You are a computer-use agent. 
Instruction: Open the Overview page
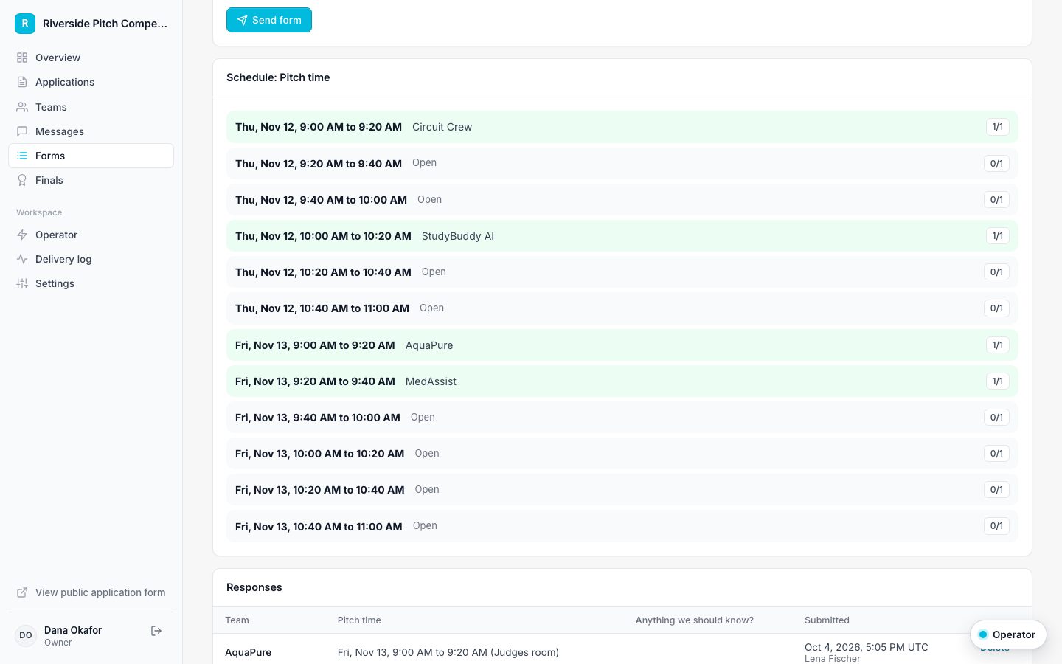tap(91, 58)
